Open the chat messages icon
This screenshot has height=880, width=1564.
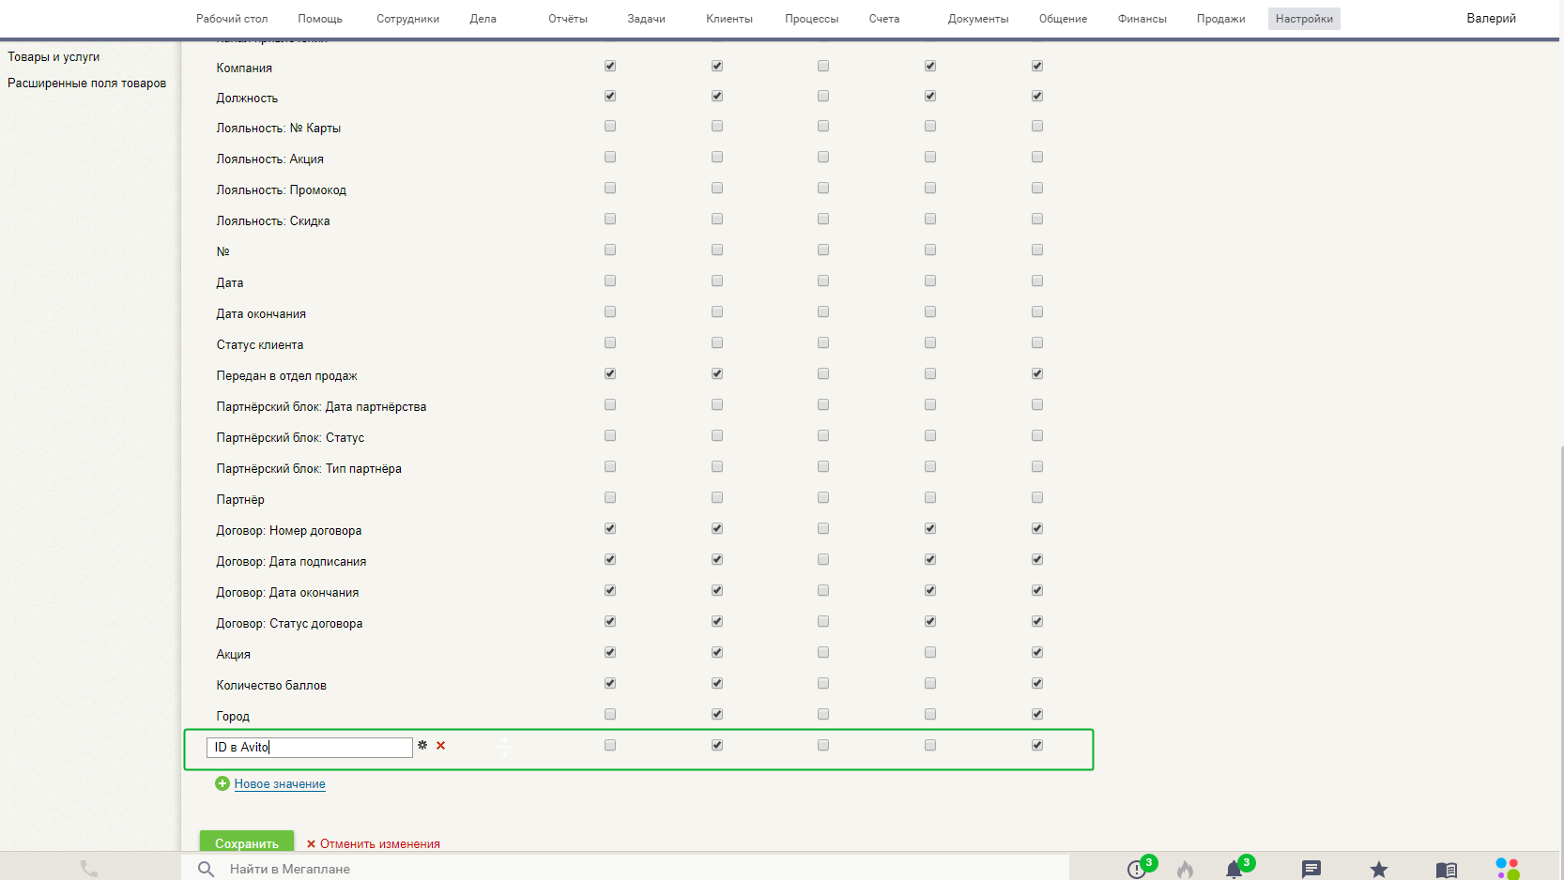1311,870
